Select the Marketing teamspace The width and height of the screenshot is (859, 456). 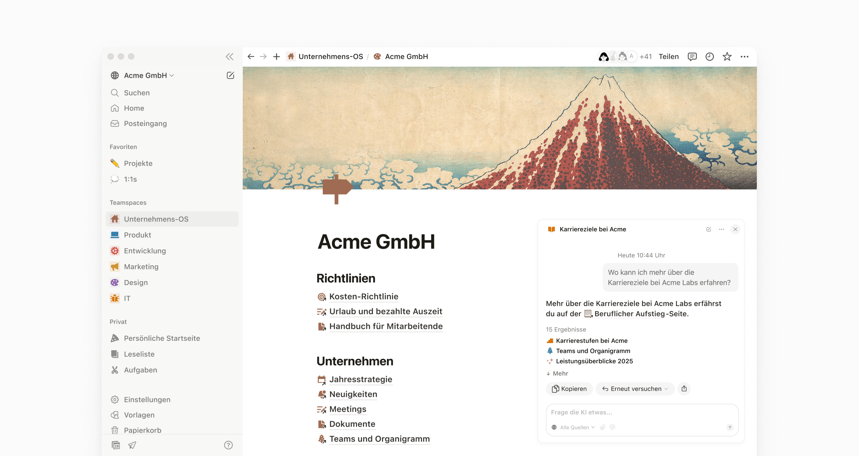pos(172,267)
